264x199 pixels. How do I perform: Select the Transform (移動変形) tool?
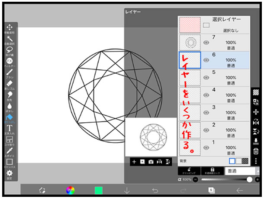coord(10,28)
